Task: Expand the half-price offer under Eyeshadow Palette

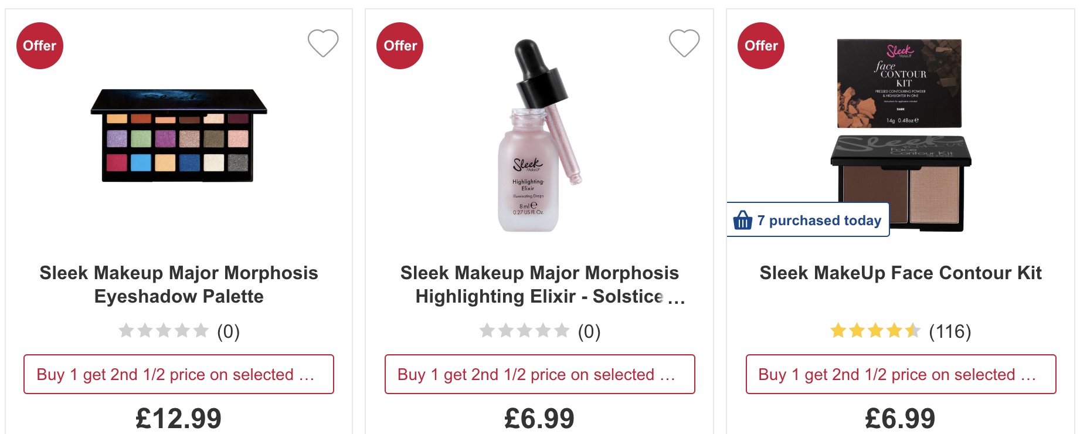Action: click(179, 374)
